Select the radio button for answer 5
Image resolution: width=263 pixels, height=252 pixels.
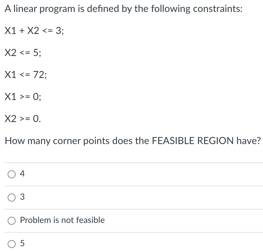pos(12,244)
